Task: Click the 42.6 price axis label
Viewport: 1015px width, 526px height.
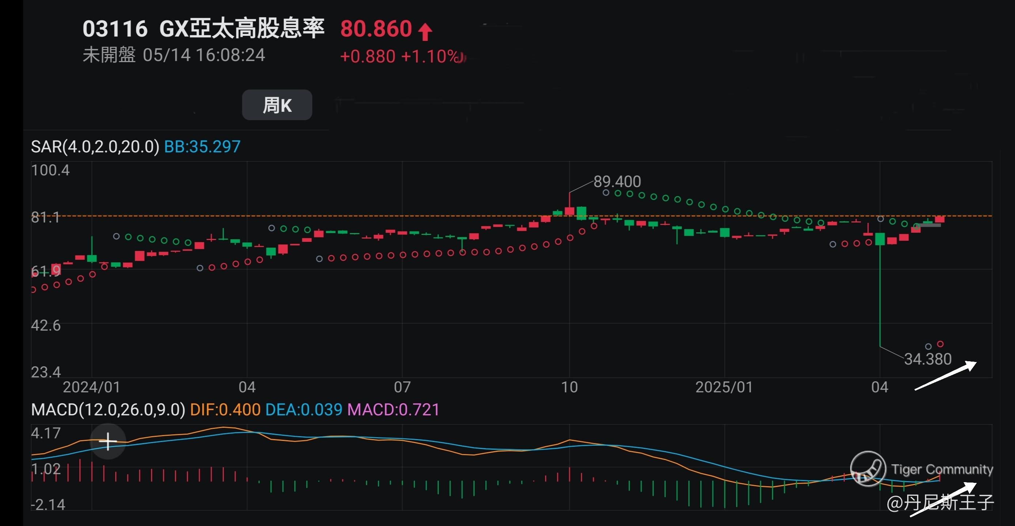Action: click(x=46, y=325)
